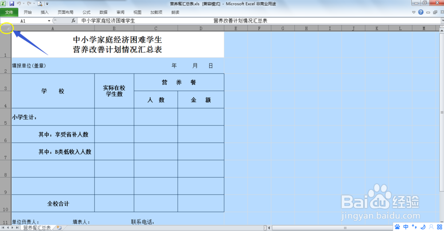This screenshot has width=444, height=231.
Task: Click the 小学生计: cell
Action: [53, 117]
